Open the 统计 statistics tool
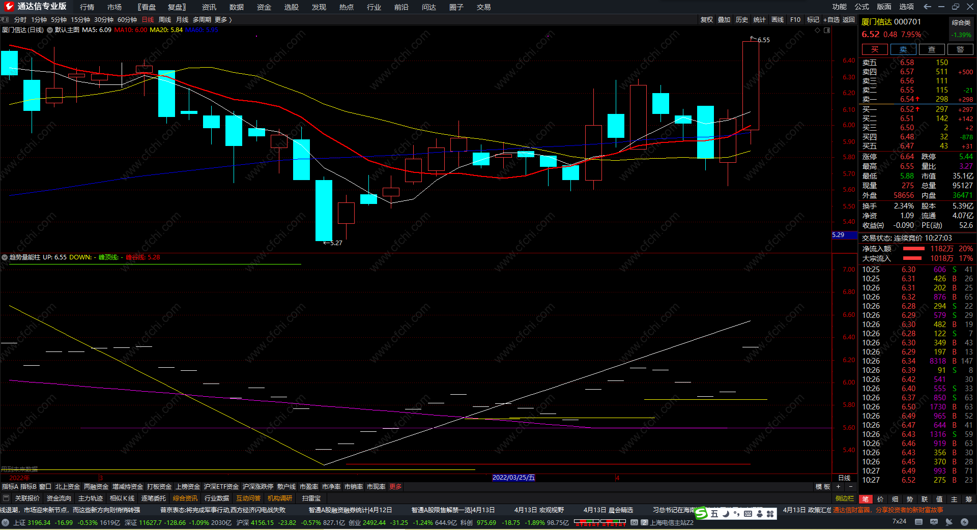The width and height of the screenshot is (977, 530). click(760, 20)
